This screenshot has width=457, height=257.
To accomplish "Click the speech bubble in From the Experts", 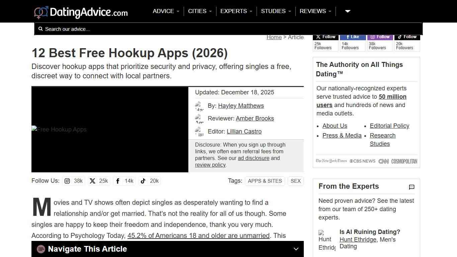I will click(x=412, y=187).
